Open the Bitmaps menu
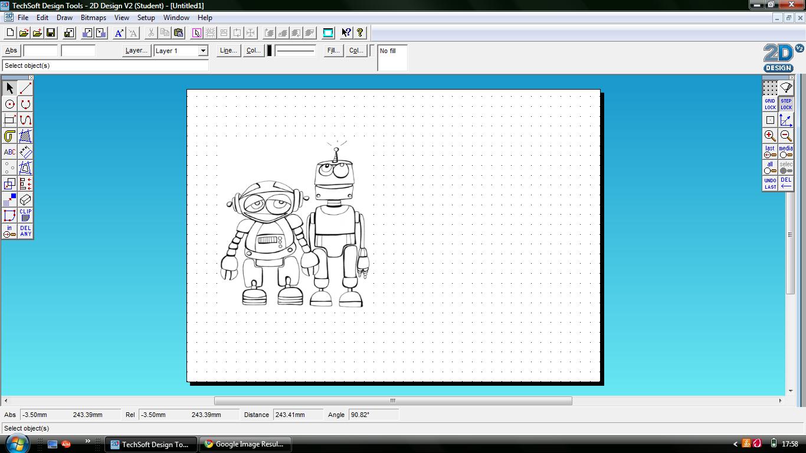Screen dimensions: 806x453 (x=93, y=17)
